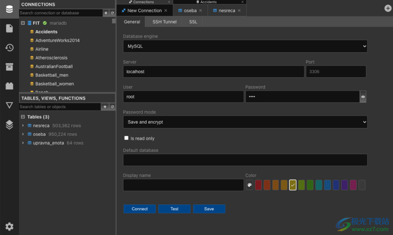Open the Password mode dropdown
This screenshot has width=393, height=235.
point(245,122)
